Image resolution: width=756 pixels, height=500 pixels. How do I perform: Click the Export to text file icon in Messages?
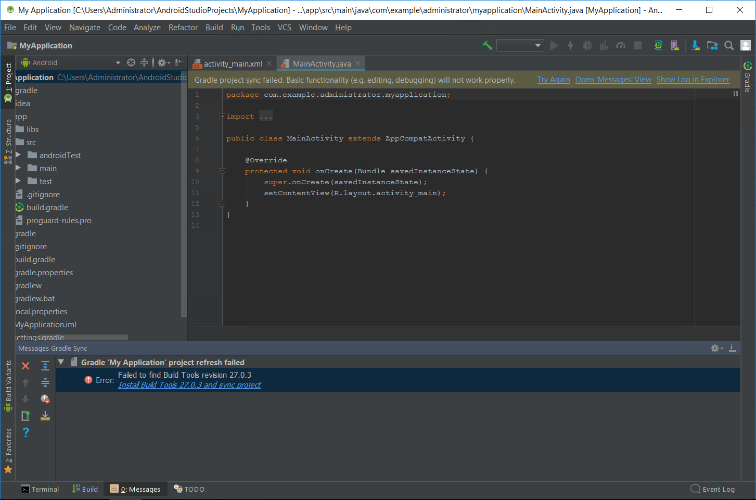pos(25,416)
